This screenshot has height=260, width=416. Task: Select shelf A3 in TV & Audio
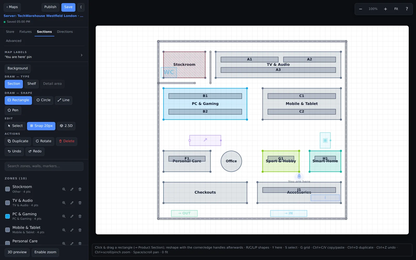[278, 70]
